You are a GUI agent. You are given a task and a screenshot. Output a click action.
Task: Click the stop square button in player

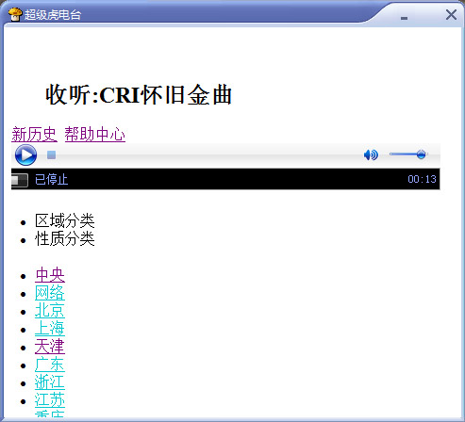(52, 154)
